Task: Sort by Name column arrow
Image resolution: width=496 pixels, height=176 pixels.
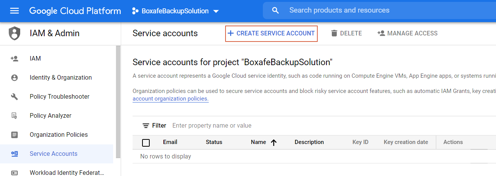Action: 274,142
